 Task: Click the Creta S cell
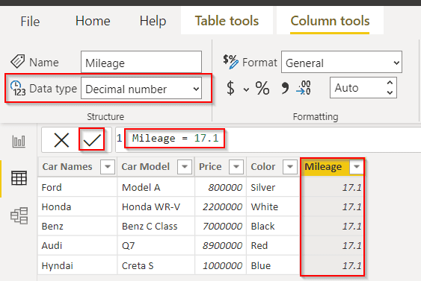tap(156, 265)
